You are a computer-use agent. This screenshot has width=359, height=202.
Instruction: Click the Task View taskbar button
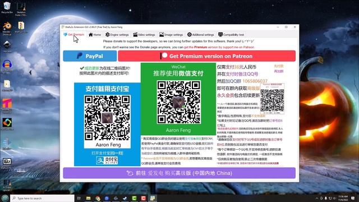click(79, 198)
